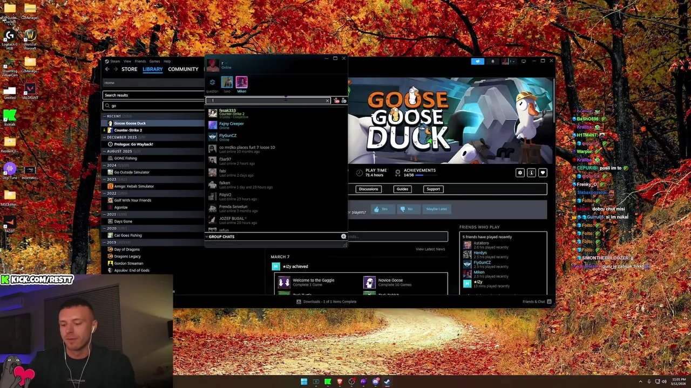
Task: Open Steam notifications bell
Action: click(492, 61)
